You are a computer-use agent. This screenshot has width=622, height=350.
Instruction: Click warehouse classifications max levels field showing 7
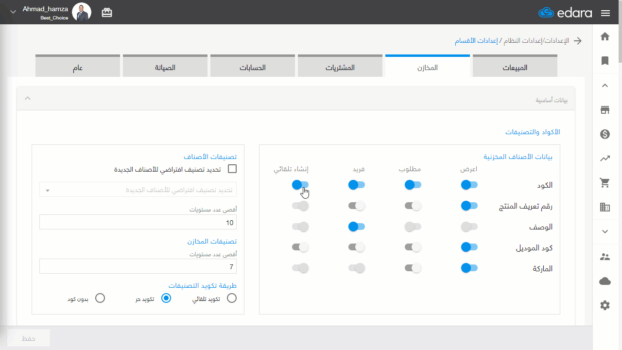138,266
